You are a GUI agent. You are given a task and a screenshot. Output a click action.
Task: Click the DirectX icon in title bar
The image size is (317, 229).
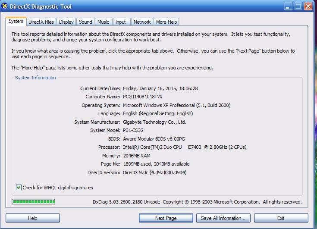[4, 6]
